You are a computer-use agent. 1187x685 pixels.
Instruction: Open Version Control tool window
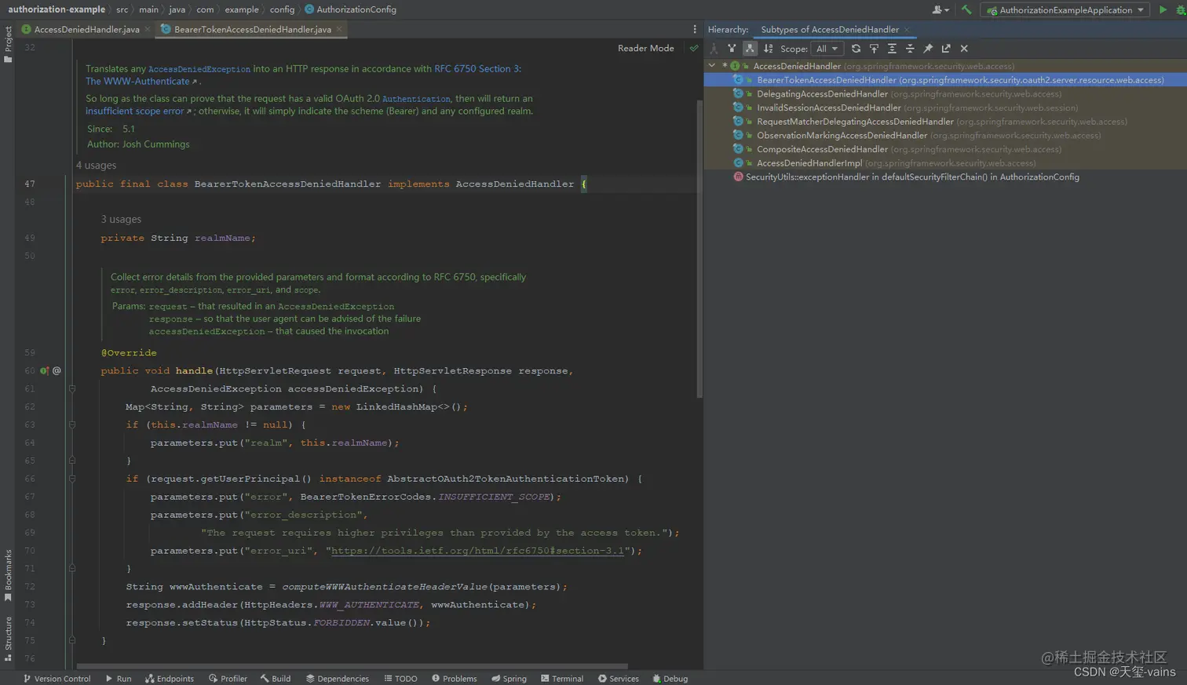click(x=57, y=679)
